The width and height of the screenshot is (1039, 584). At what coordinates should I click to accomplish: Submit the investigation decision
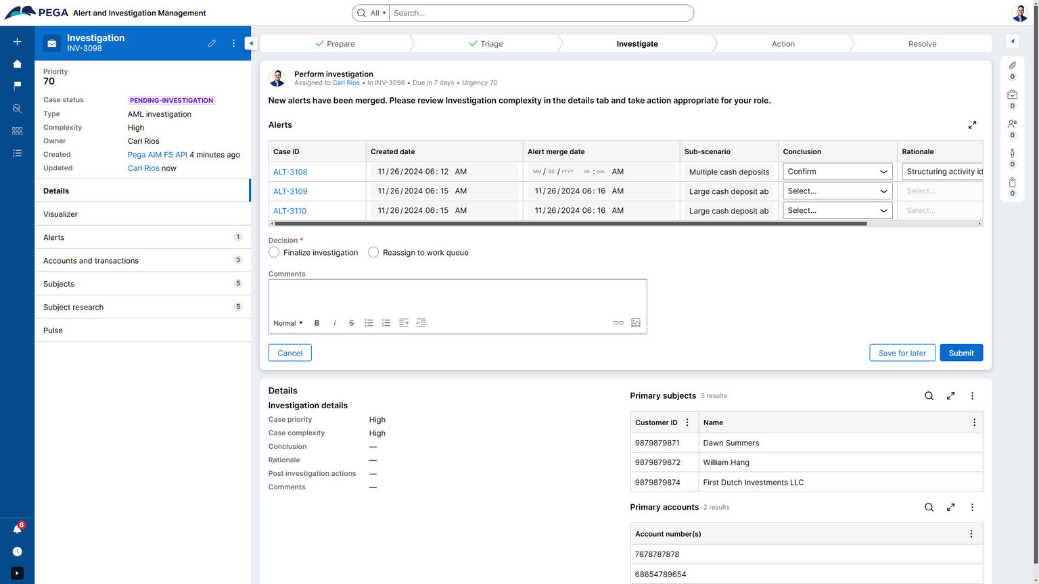[961, 352]
